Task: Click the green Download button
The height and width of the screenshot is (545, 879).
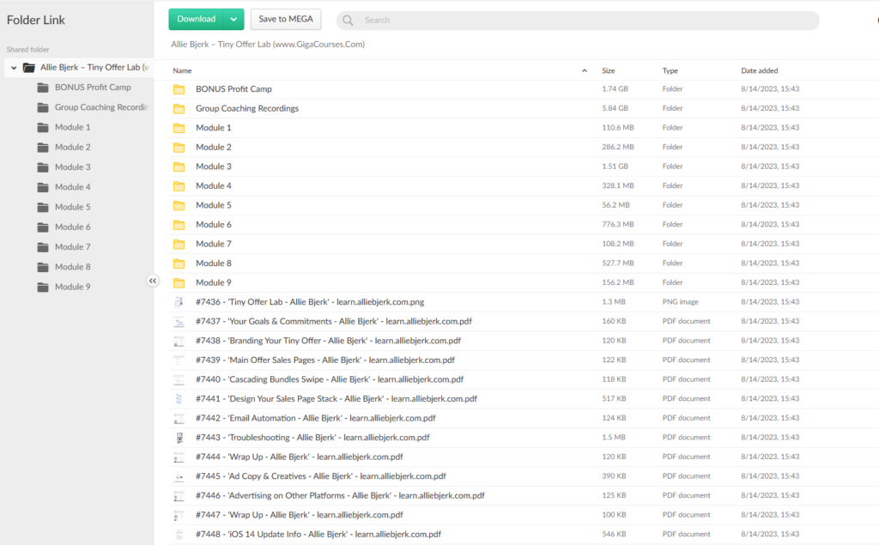Action: click(197, 20)
